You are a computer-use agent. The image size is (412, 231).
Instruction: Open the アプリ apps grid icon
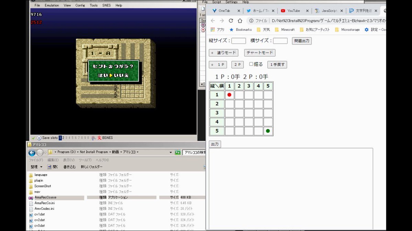click(213, 30)
